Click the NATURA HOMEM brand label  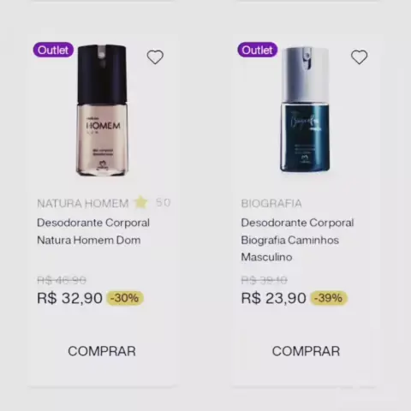(x=83, y=203)
